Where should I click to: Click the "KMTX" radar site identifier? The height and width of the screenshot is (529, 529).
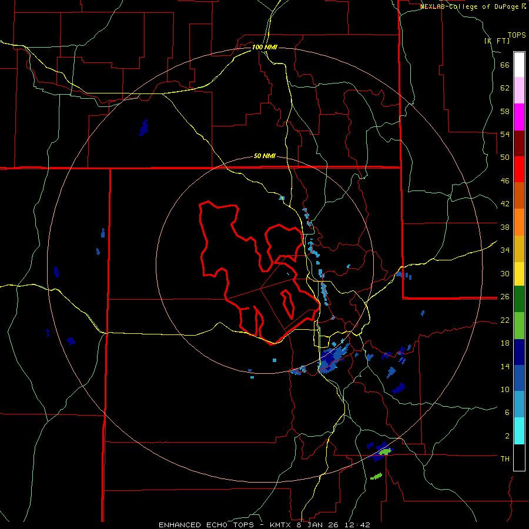click(x=280, y=525)
